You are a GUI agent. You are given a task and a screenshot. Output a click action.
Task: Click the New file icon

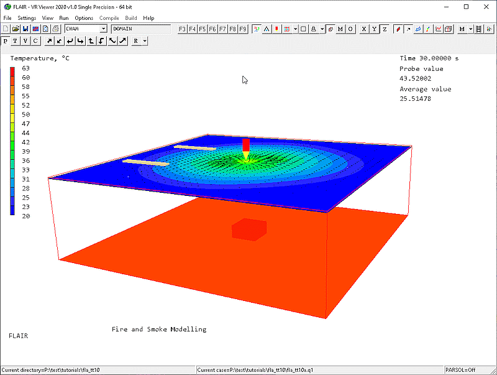6,29
